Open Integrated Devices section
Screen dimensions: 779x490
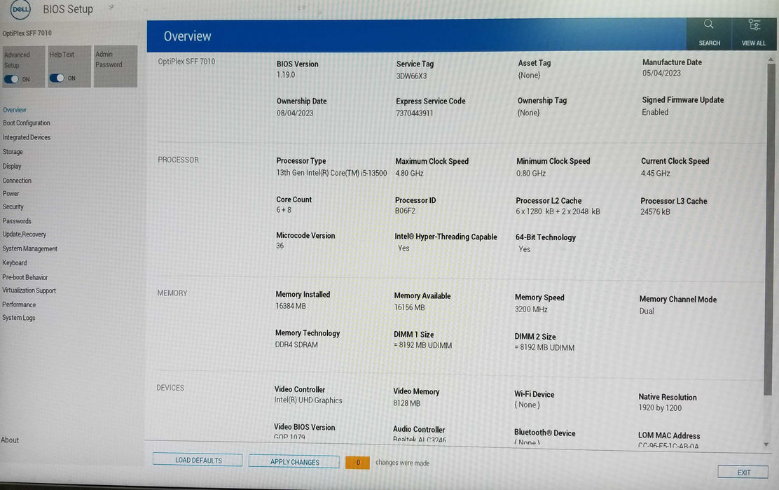coord(27,137)
